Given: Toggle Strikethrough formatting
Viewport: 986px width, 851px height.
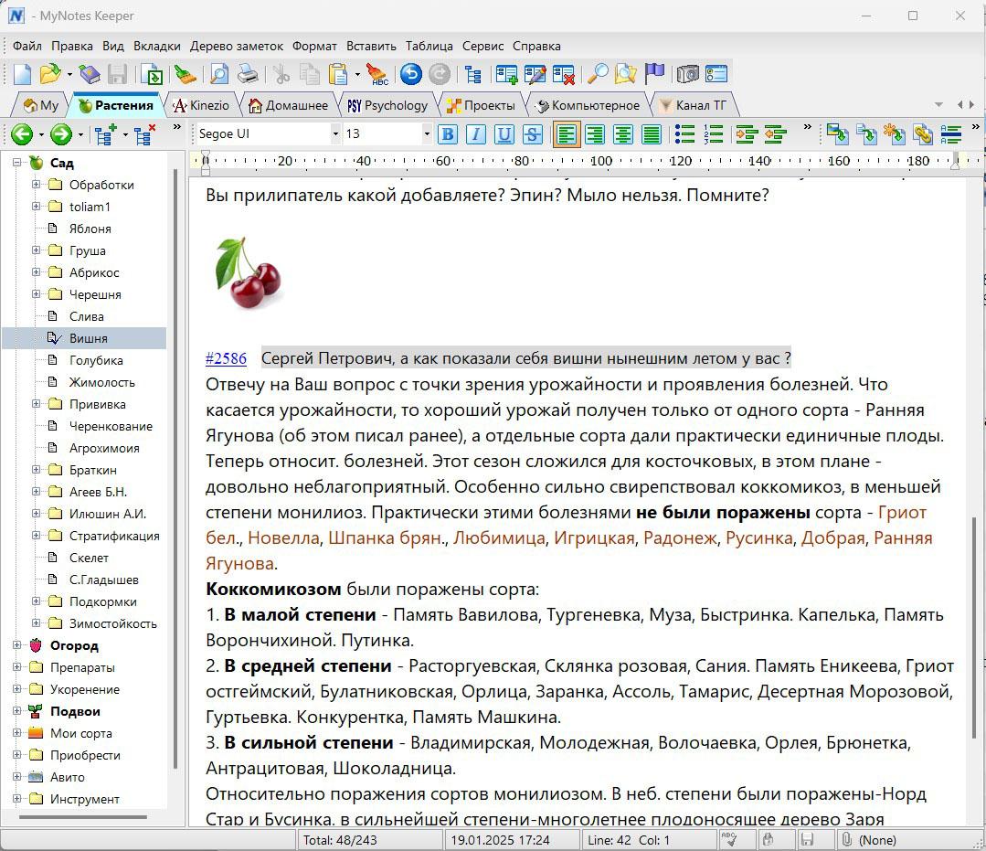Looking at the screenshot, I should point(533,134).
